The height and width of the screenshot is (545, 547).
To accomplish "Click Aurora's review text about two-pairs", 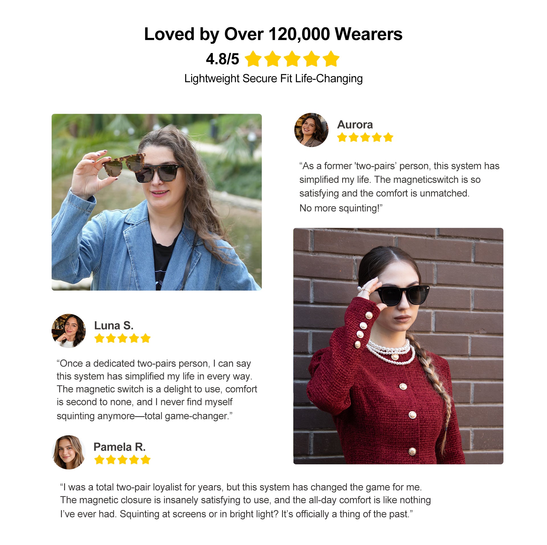I will (x=399, y=187).
